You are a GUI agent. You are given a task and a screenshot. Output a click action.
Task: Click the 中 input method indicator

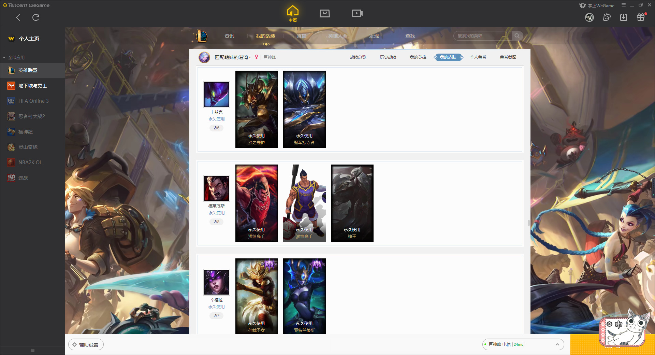click(x=618, y=324)
